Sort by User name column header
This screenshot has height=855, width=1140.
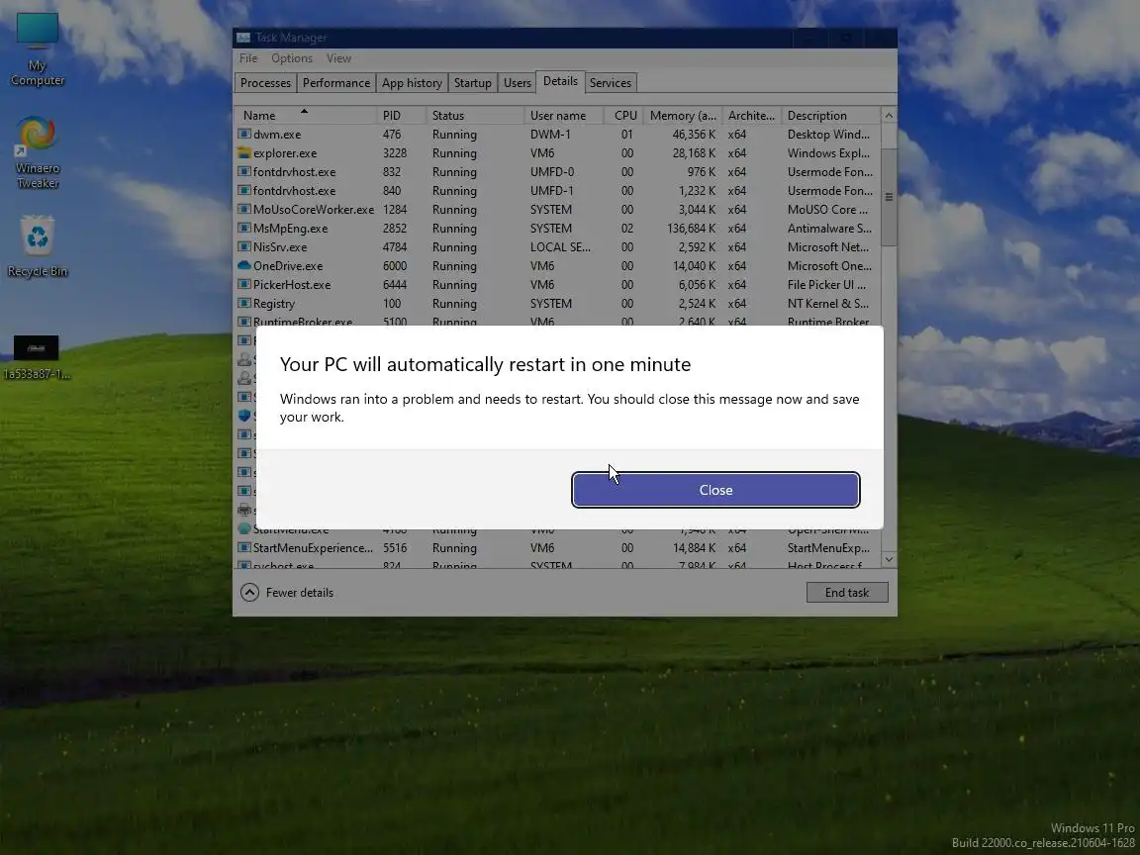tap(564, 116)
